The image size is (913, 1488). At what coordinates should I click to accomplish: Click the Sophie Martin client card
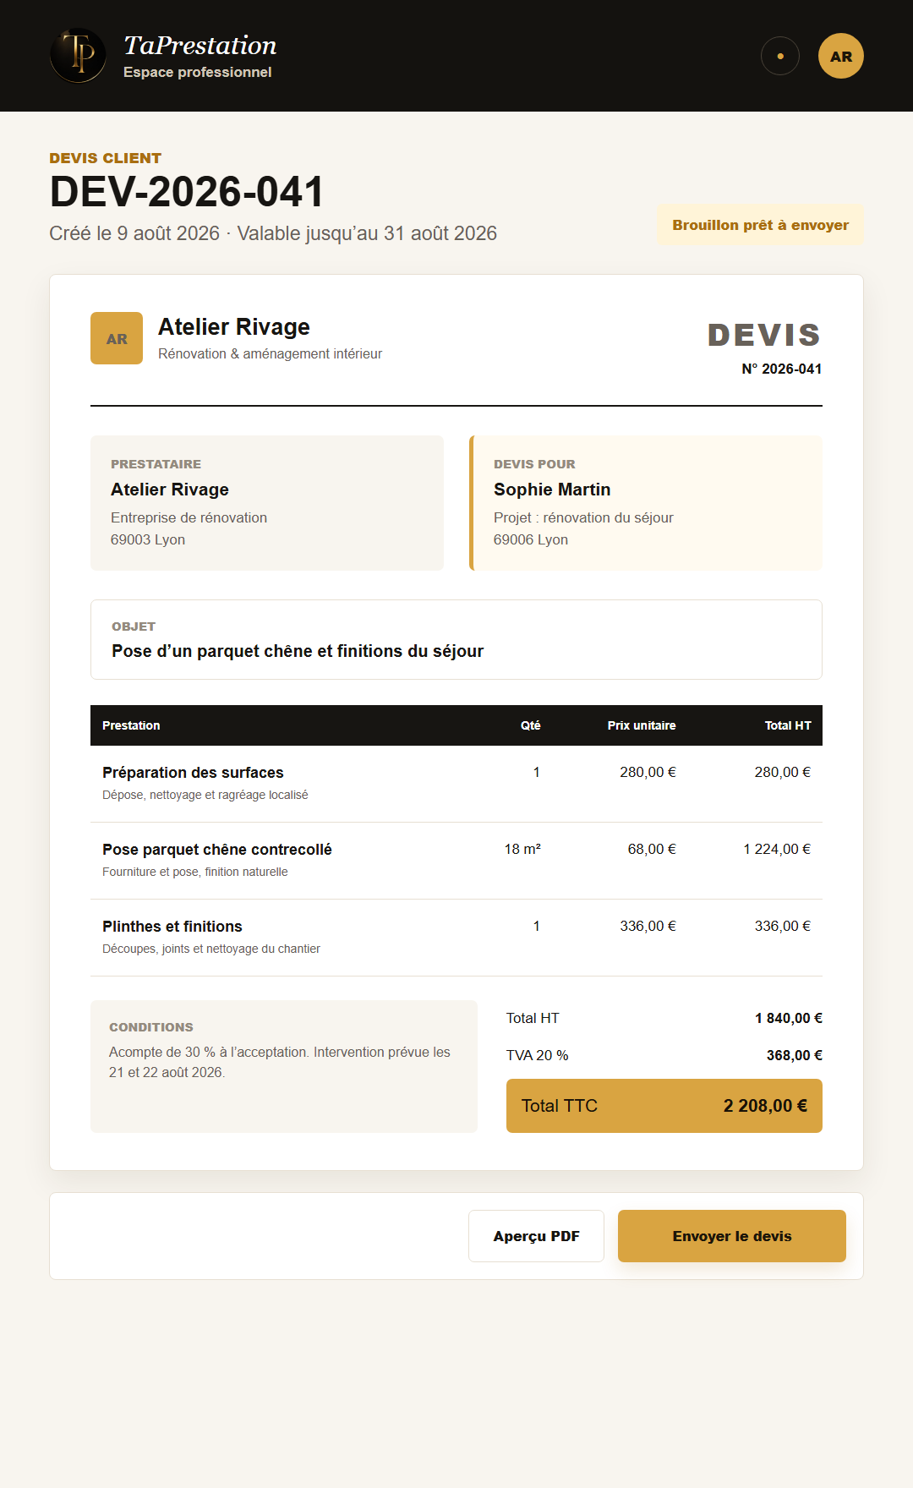[646, 503]
